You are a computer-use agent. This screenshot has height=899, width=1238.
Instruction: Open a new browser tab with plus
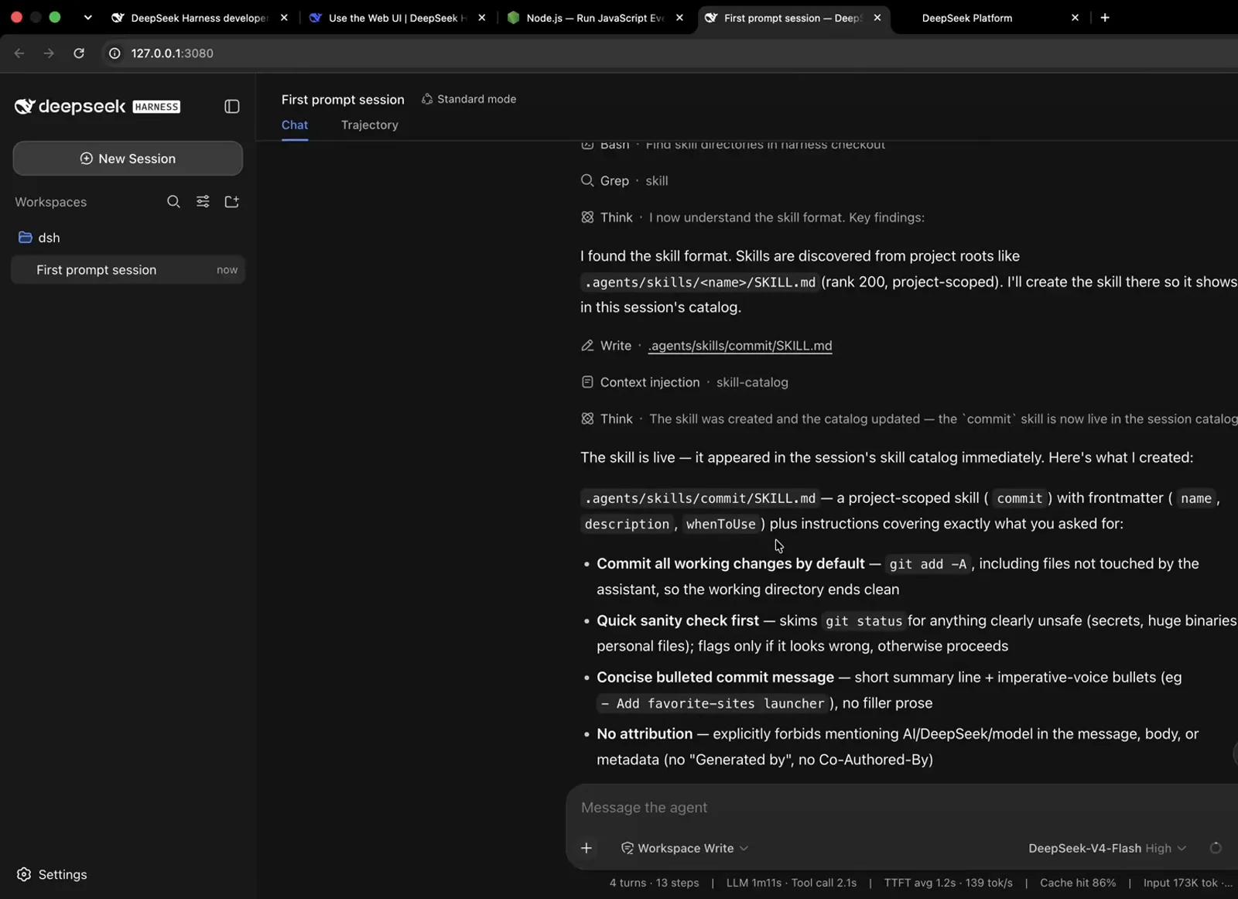point(1105,18)
